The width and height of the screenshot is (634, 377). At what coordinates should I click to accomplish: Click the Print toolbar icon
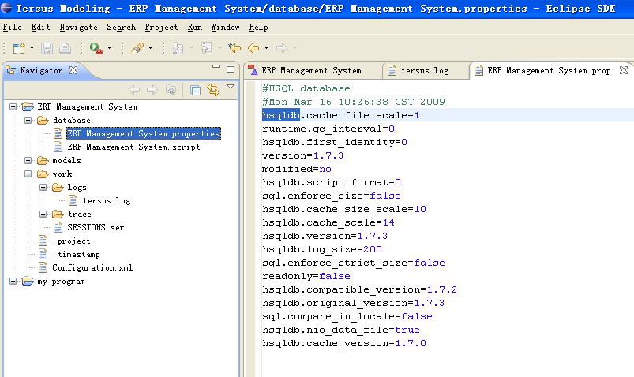point(65,48)
